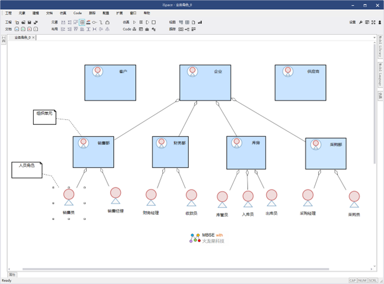Open the 仿真 menu in menu bar

(63, 13)
